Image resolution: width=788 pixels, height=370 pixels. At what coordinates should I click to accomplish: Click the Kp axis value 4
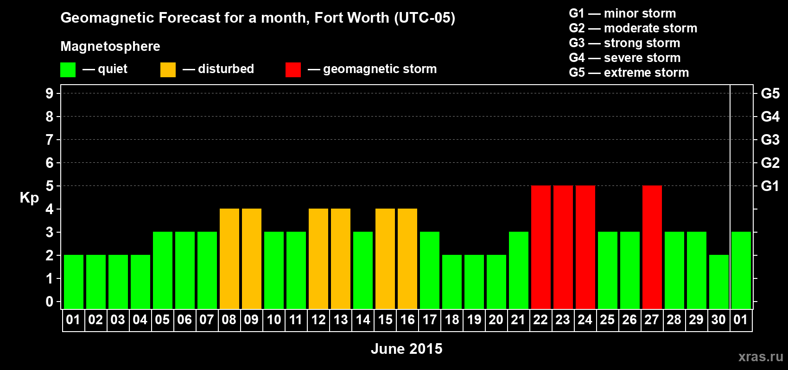click(50, 209)
